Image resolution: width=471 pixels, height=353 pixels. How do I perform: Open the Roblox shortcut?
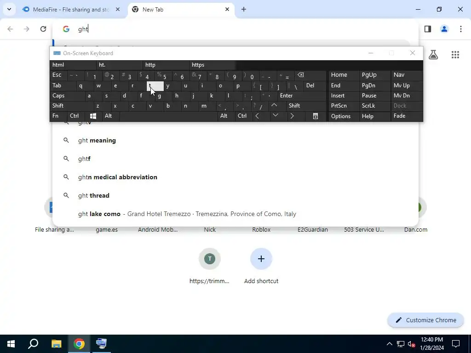[x=261, y=230]
